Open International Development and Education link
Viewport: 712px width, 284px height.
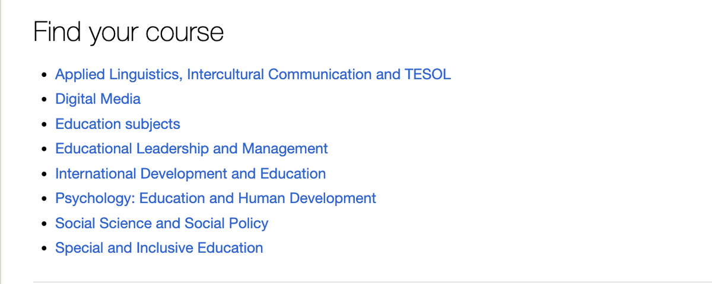click(x=190, y=174)
